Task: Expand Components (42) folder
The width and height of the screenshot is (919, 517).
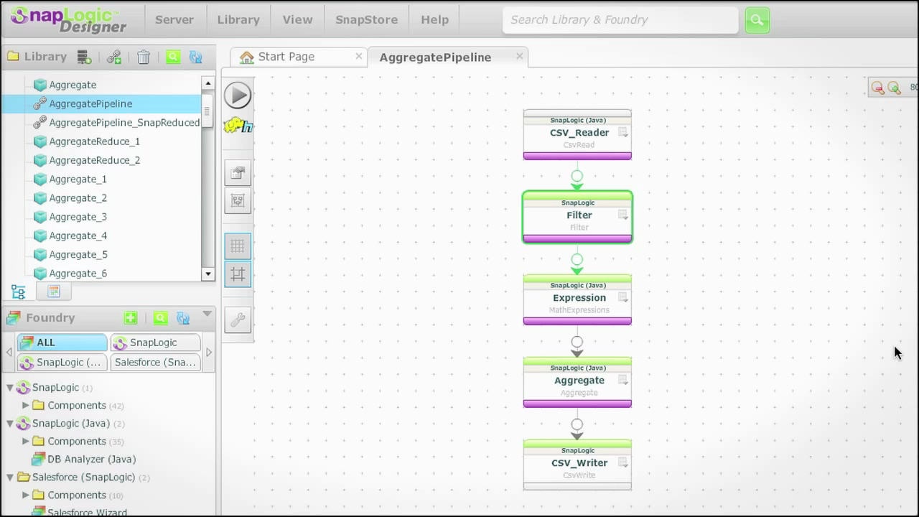Action: tap(26, 405)
